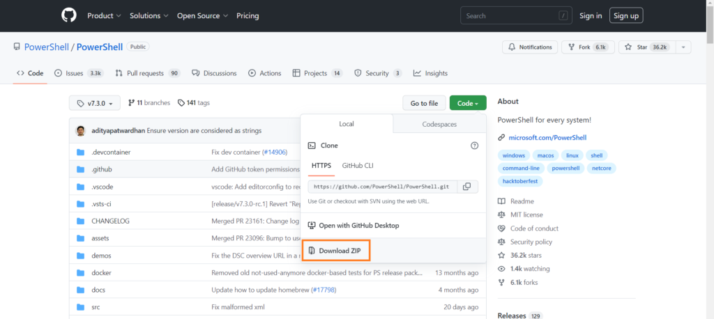714x319 pixels.
Task: Click the Notifications button
Action: [530, 47]
